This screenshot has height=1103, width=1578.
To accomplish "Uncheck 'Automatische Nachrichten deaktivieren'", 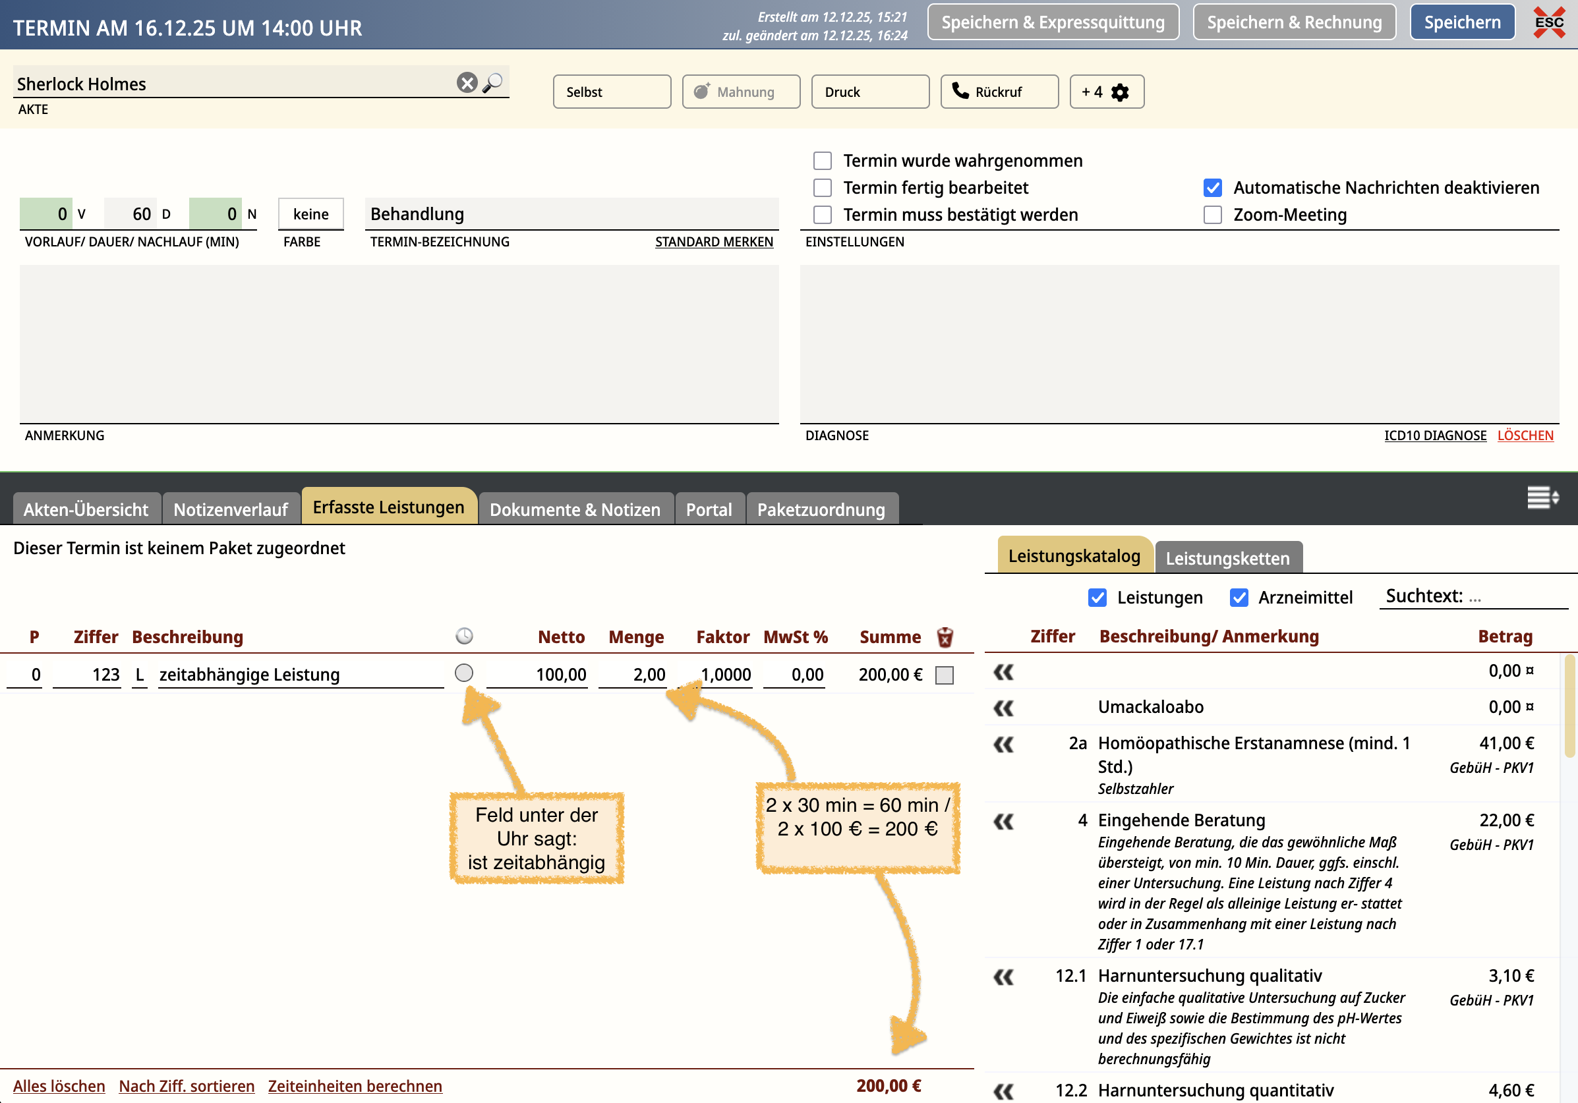I will point(1212,188).
